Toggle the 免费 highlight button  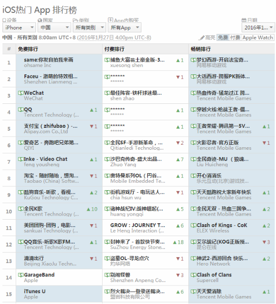(x=223, y=37)
